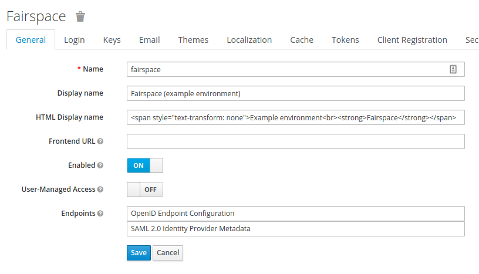Open the Themes tab
Viewport: 479px width, 274px height.
click(193, 40)
